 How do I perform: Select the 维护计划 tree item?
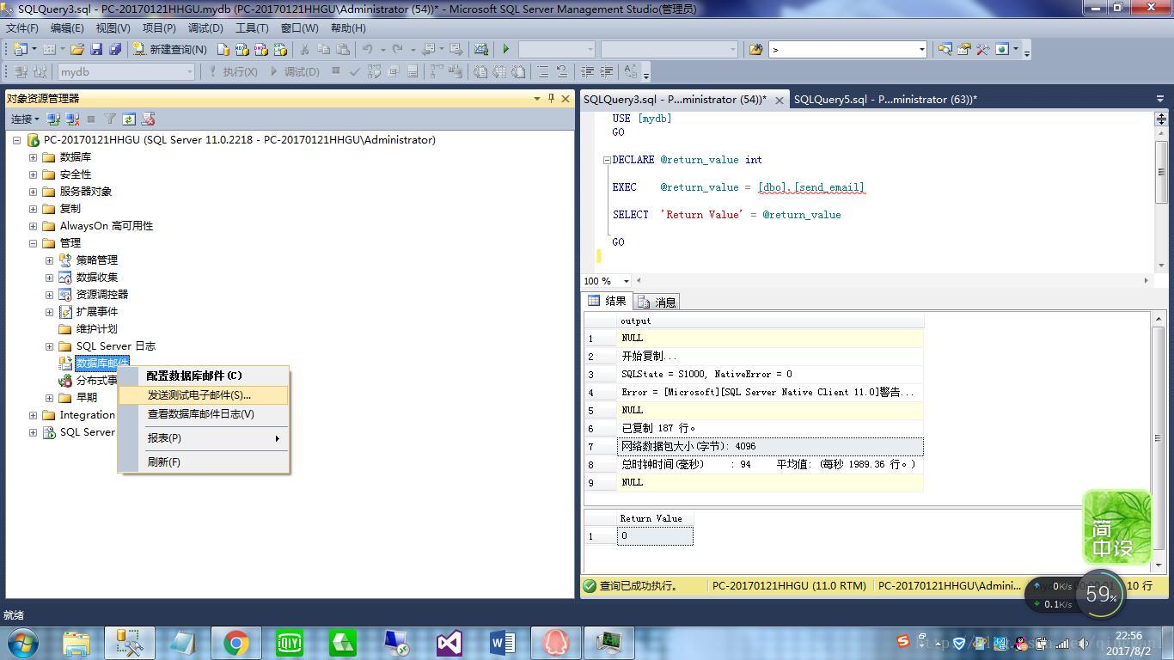point(96,329)
